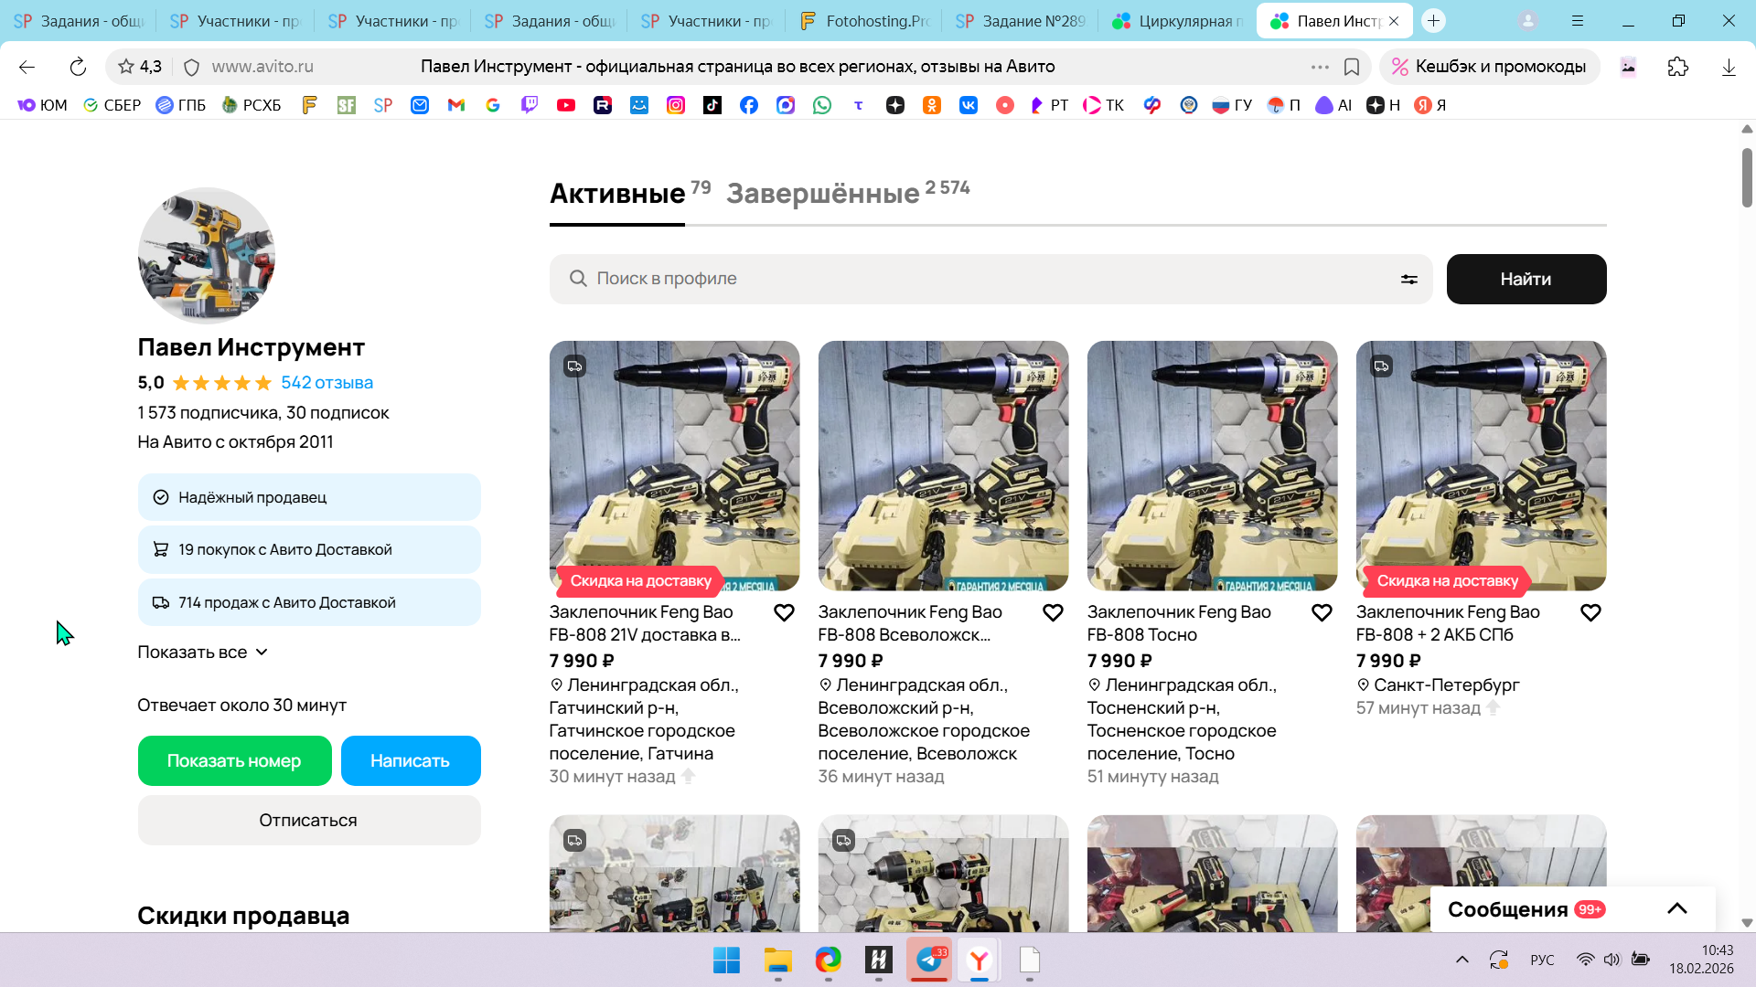The width and height of the screenshot is (1756, 987).
Task: Open search filter settings icon in profile search
Action: coord(1408,280)
